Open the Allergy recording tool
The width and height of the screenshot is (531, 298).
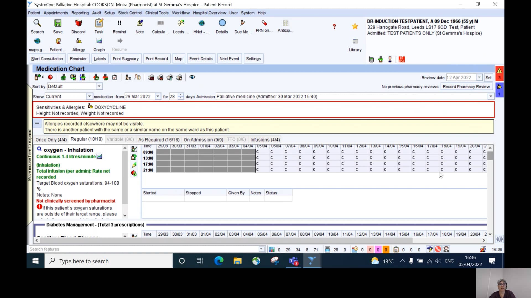pos(79,44)
